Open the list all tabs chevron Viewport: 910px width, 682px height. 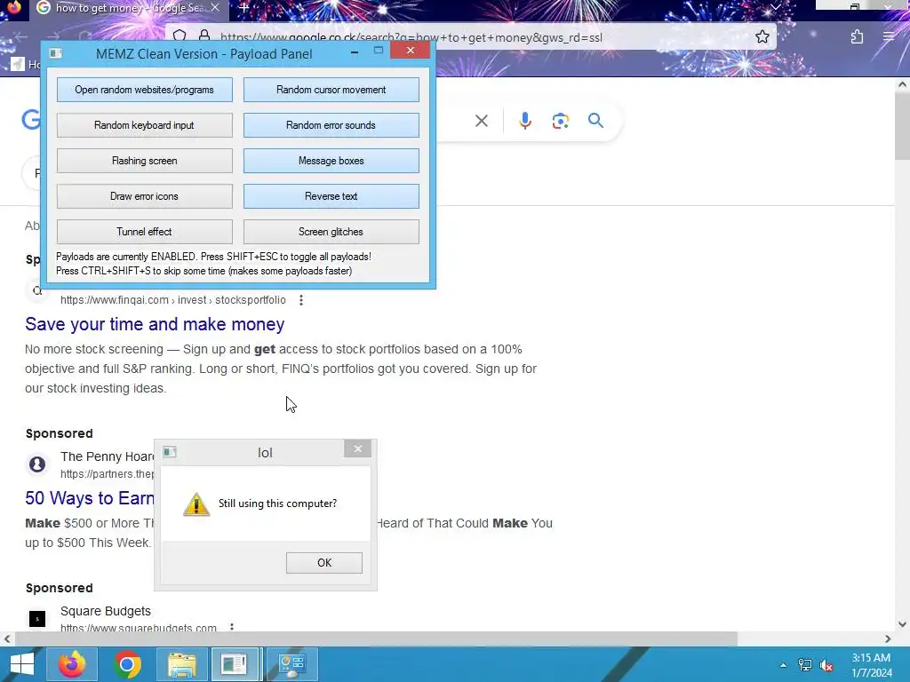click(775, 7)
